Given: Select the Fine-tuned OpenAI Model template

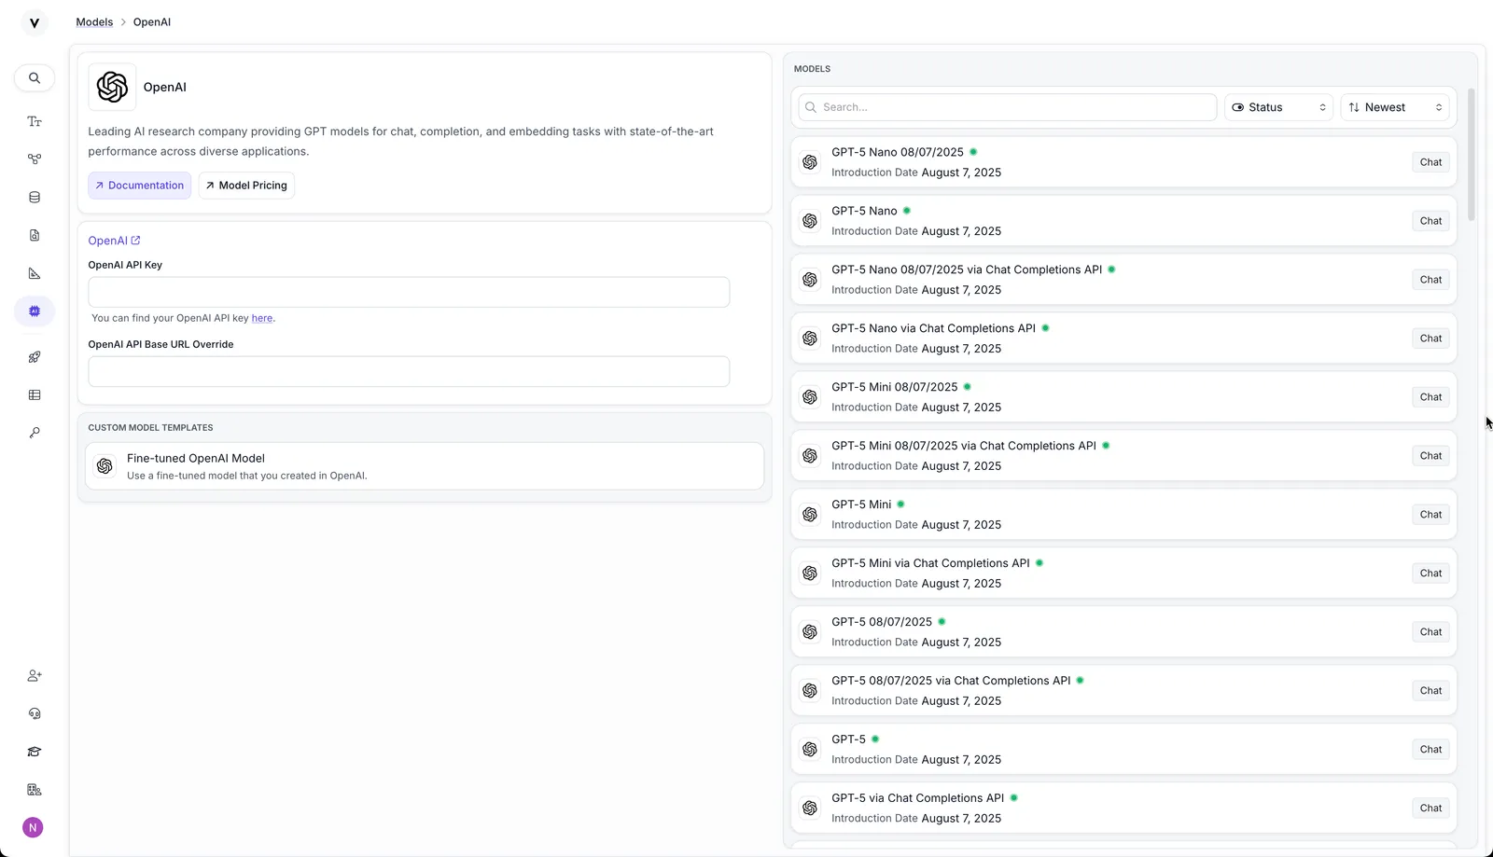Looking at the screenshot, I should [x=425, y=466].
